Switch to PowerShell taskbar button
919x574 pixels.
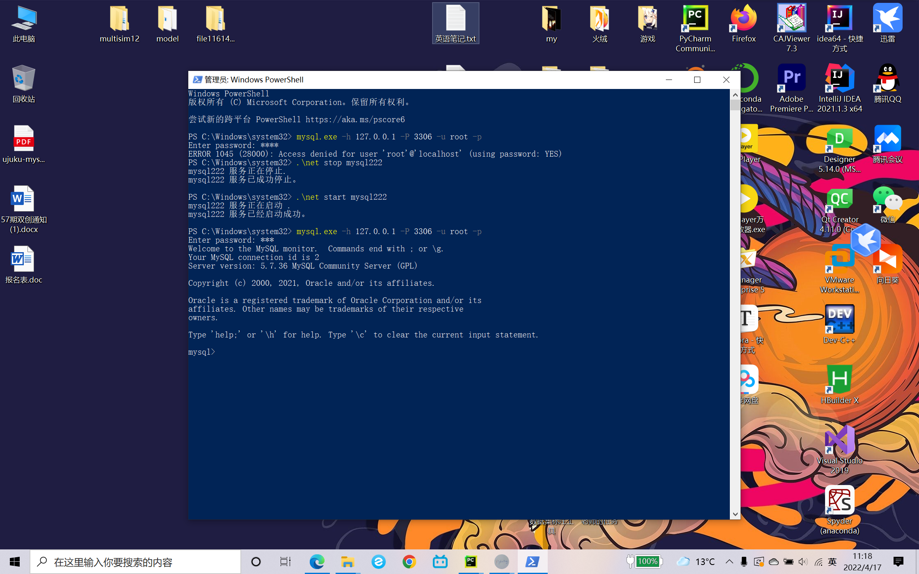pyautogui.click(x=532, y=562)
